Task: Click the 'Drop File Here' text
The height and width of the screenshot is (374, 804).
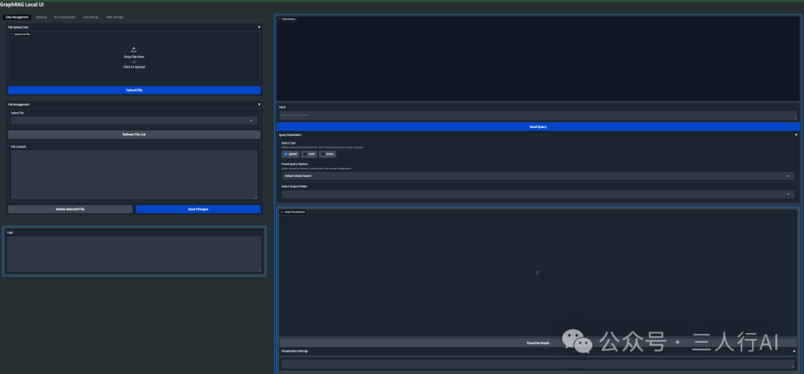Action: [134, 57]
